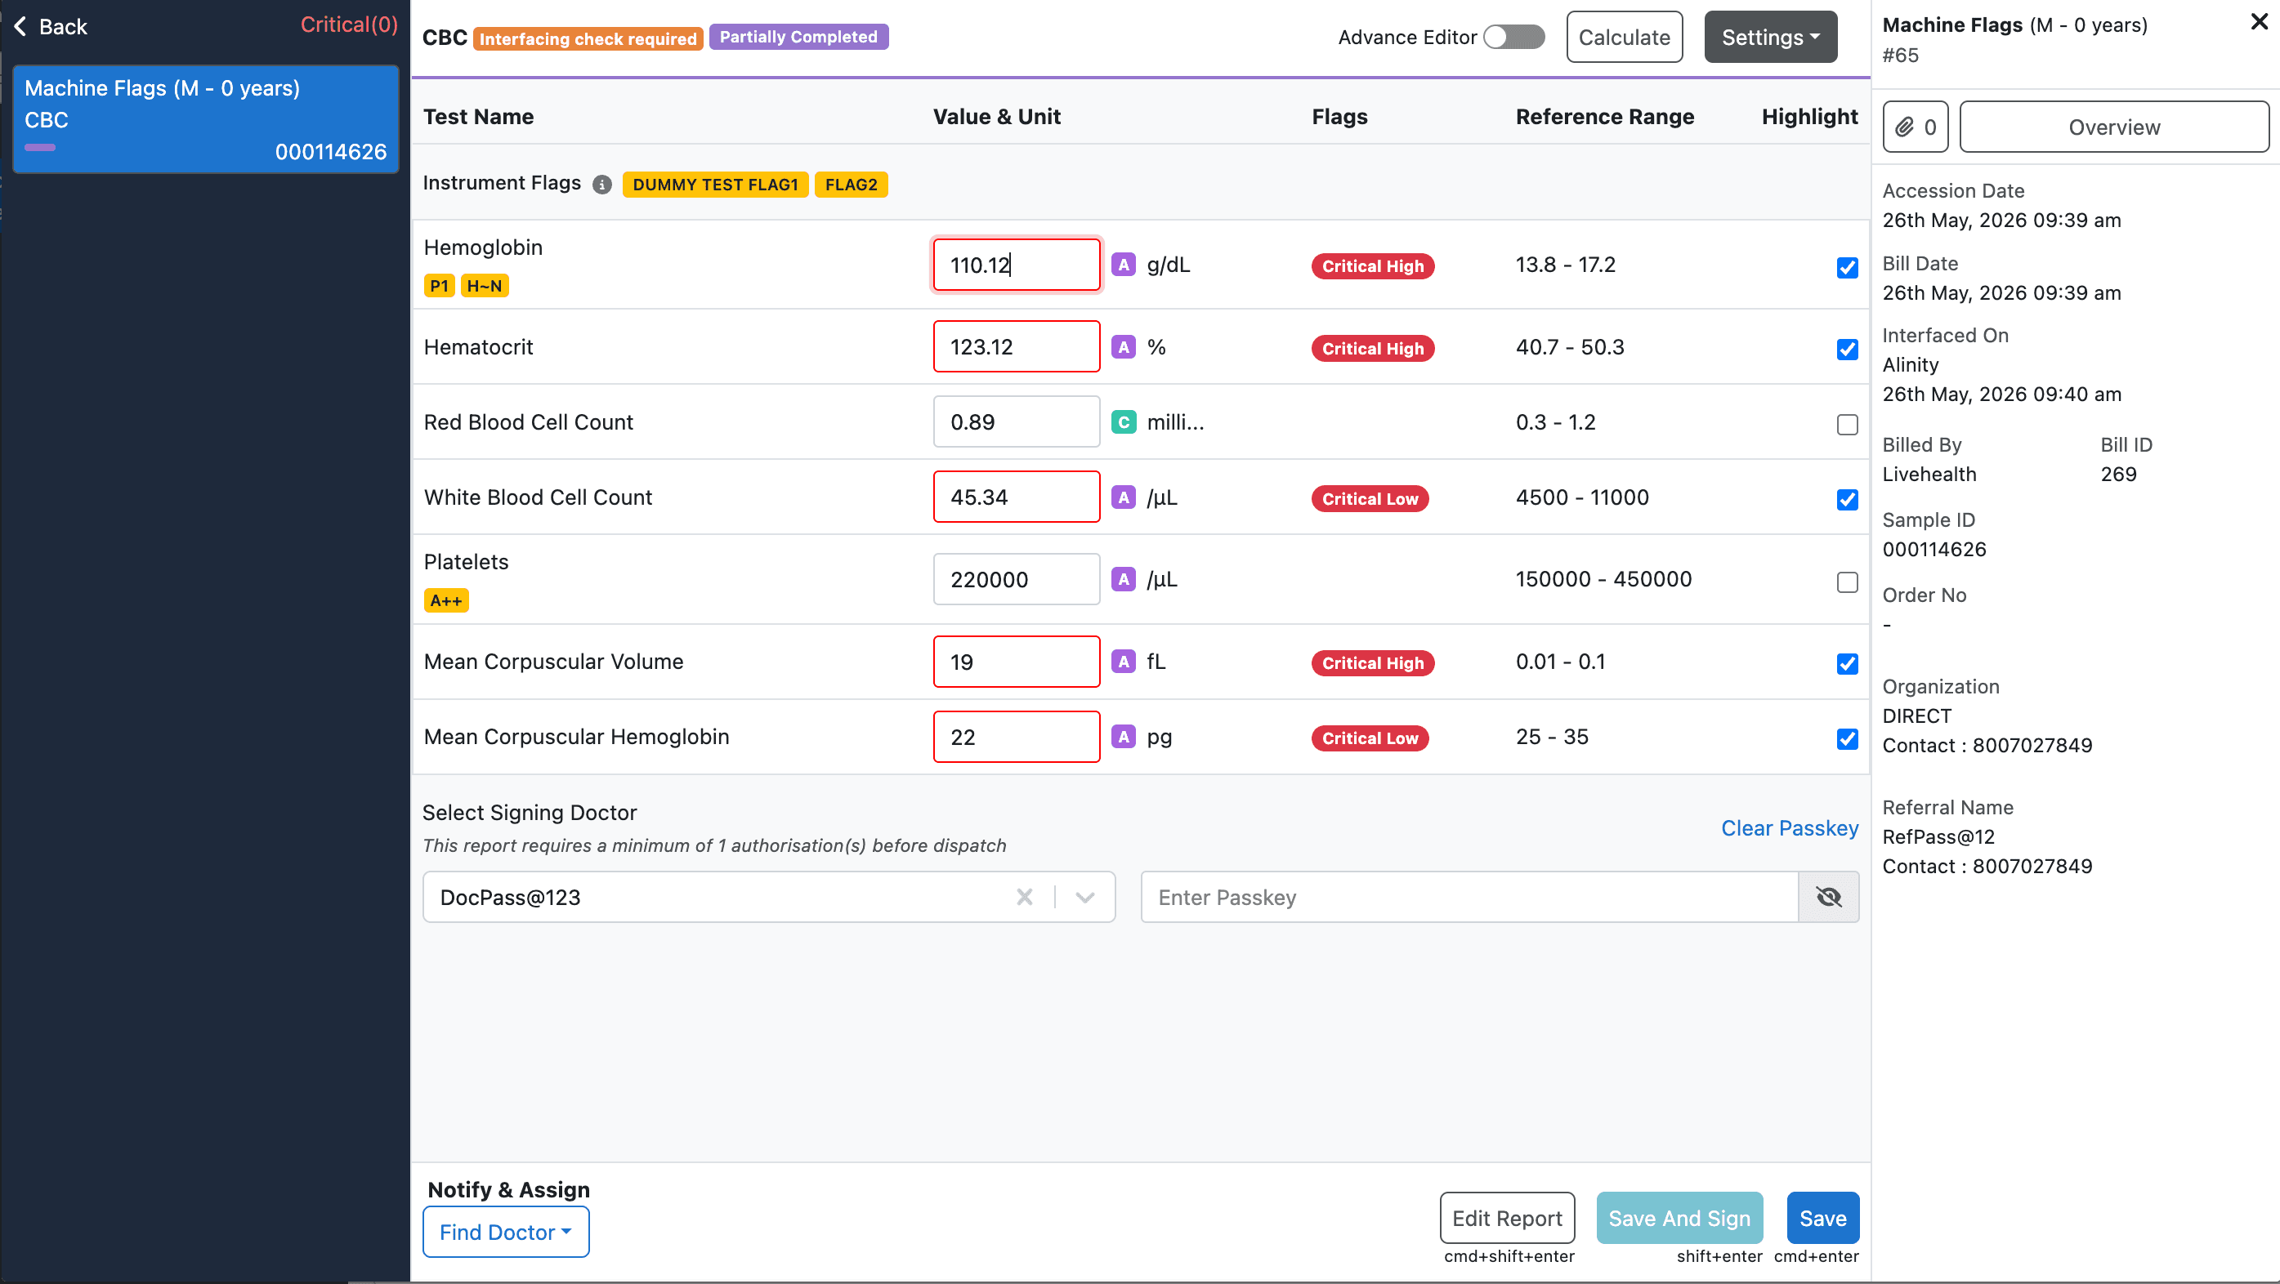Click the attachment paperclip icon

[x=1904, y=127]
